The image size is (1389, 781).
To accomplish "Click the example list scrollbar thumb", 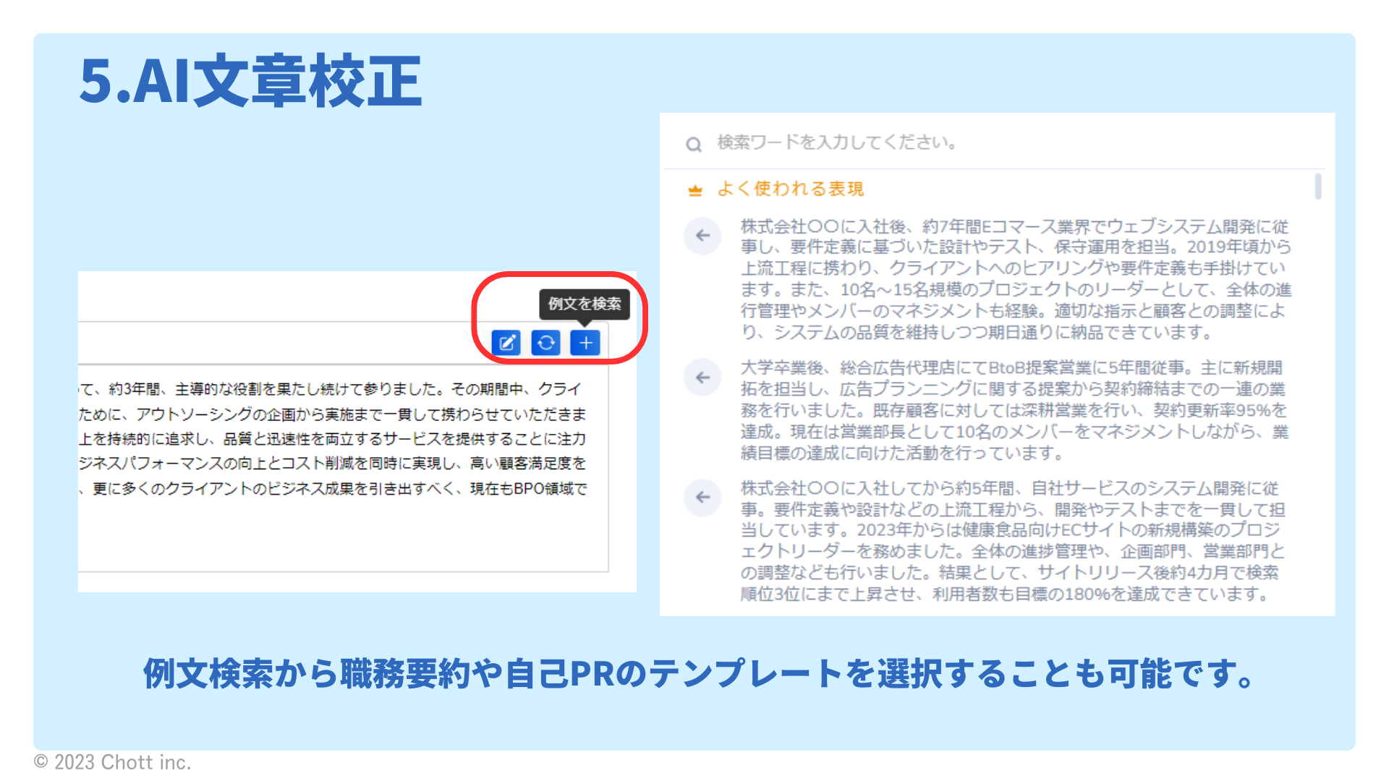I will click(1318, 186).
